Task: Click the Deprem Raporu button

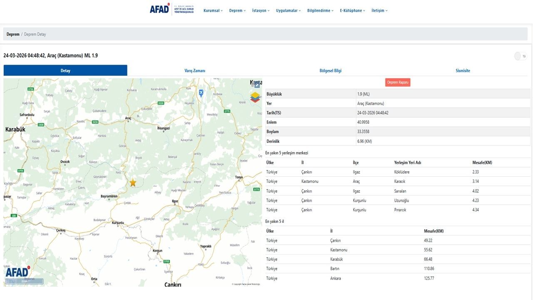Action: [x=398, y=82]
